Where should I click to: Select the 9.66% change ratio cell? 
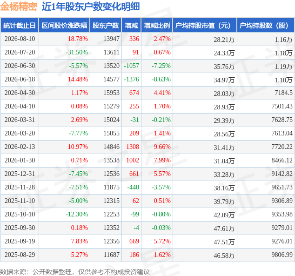pos(162,147)
